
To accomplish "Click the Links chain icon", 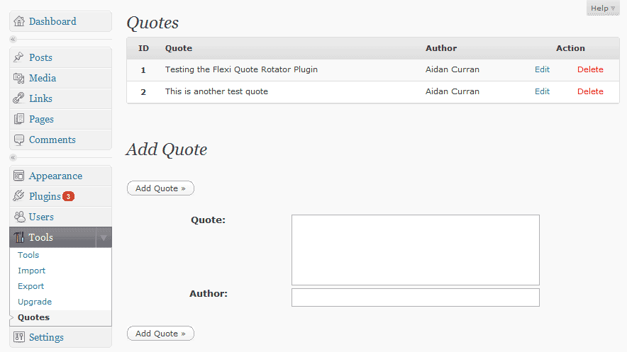I will (x=19, y=98).
